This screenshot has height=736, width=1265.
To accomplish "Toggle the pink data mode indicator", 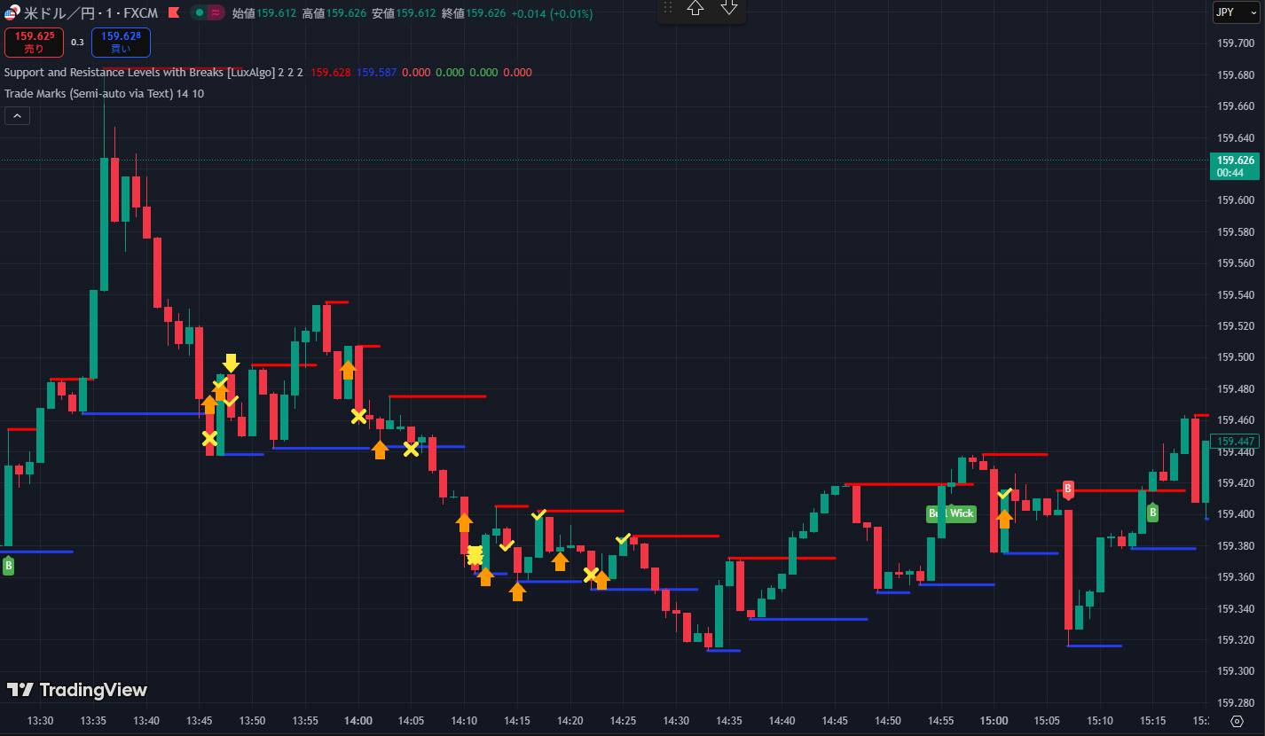I will pyautogui.click(x=215, y=13).
